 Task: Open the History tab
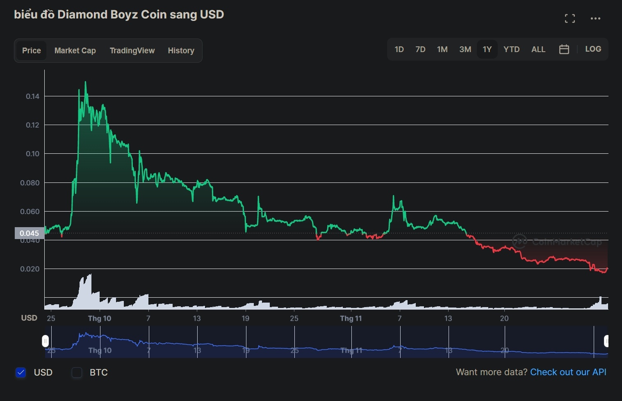pos(181,50)
